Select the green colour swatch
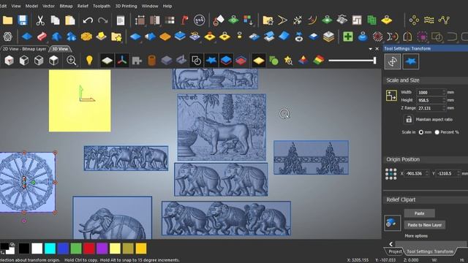Screen dimensions: 468x263 point(76,248)
